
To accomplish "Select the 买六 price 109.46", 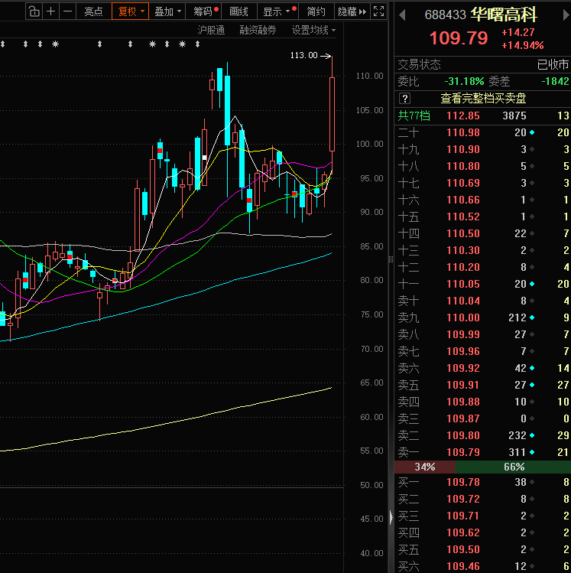I will coord(463,566).
